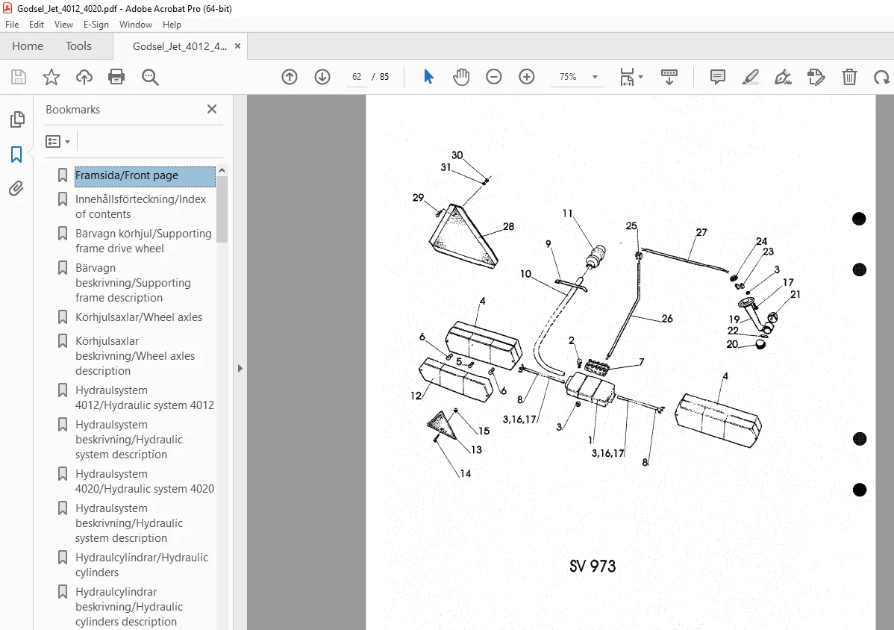Select the highlight text pen tool
This screenshot has height=630, width=894.
point(750,76)
